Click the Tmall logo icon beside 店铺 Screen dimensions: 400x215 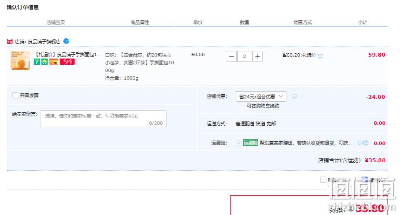coord(10,41)
